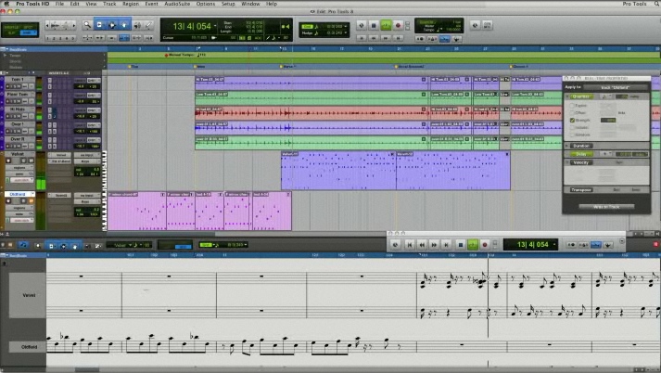Click the Record button in the top transport
This screenshot has width=661, height=373.
coord(399,25)
